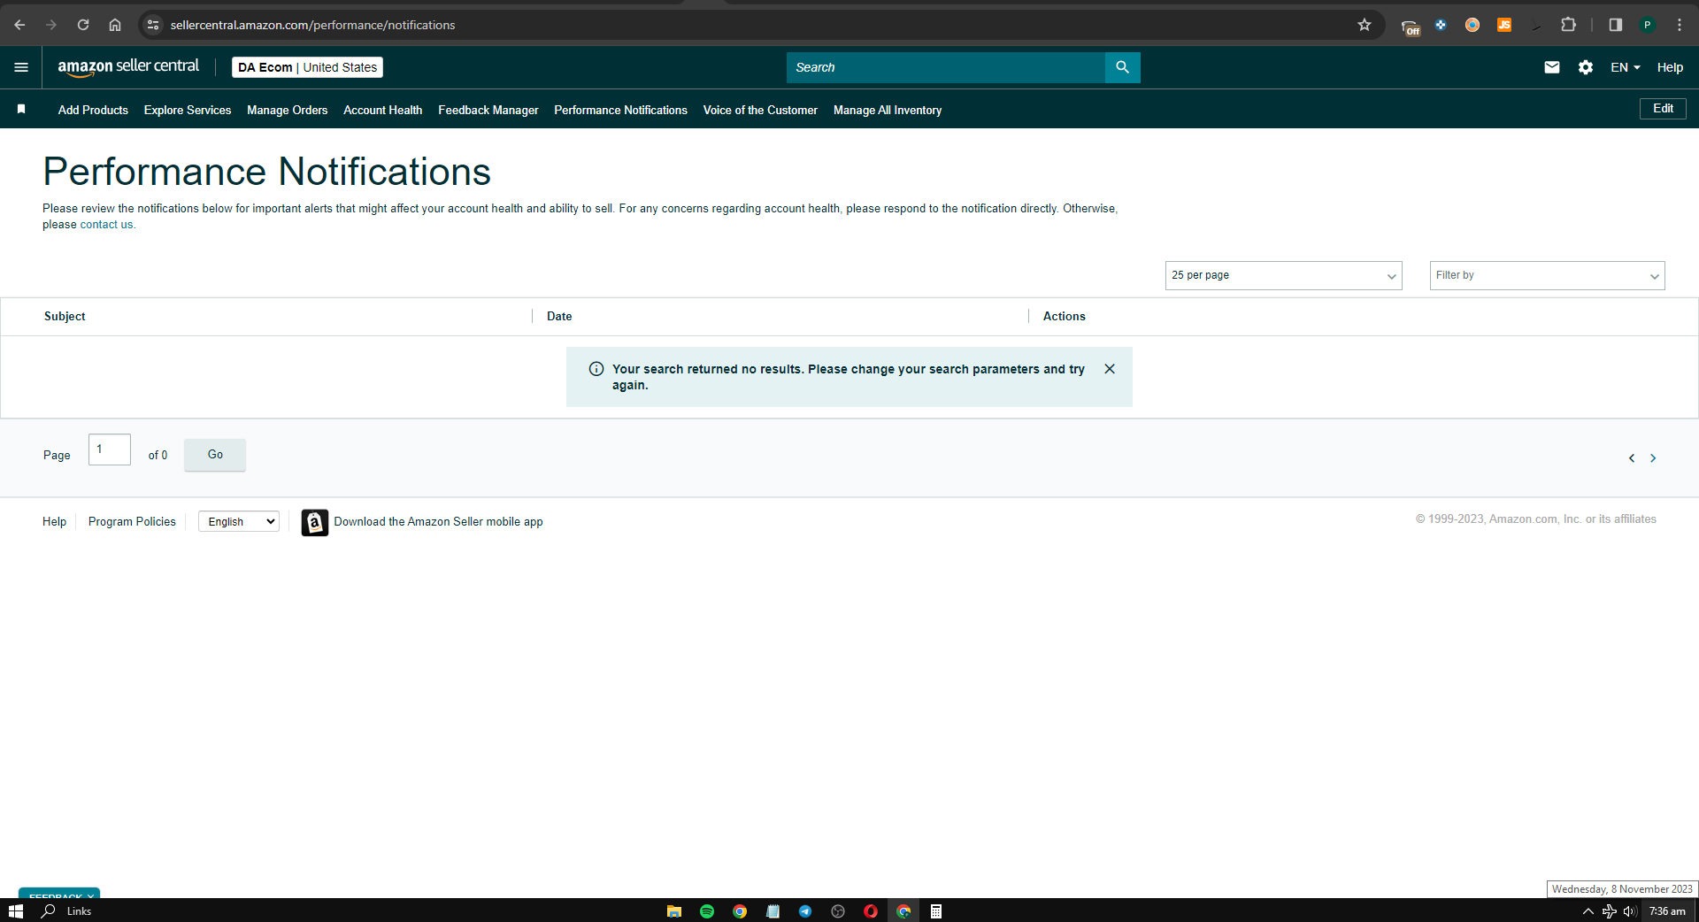View site information in the address bar

coord(153,25)
